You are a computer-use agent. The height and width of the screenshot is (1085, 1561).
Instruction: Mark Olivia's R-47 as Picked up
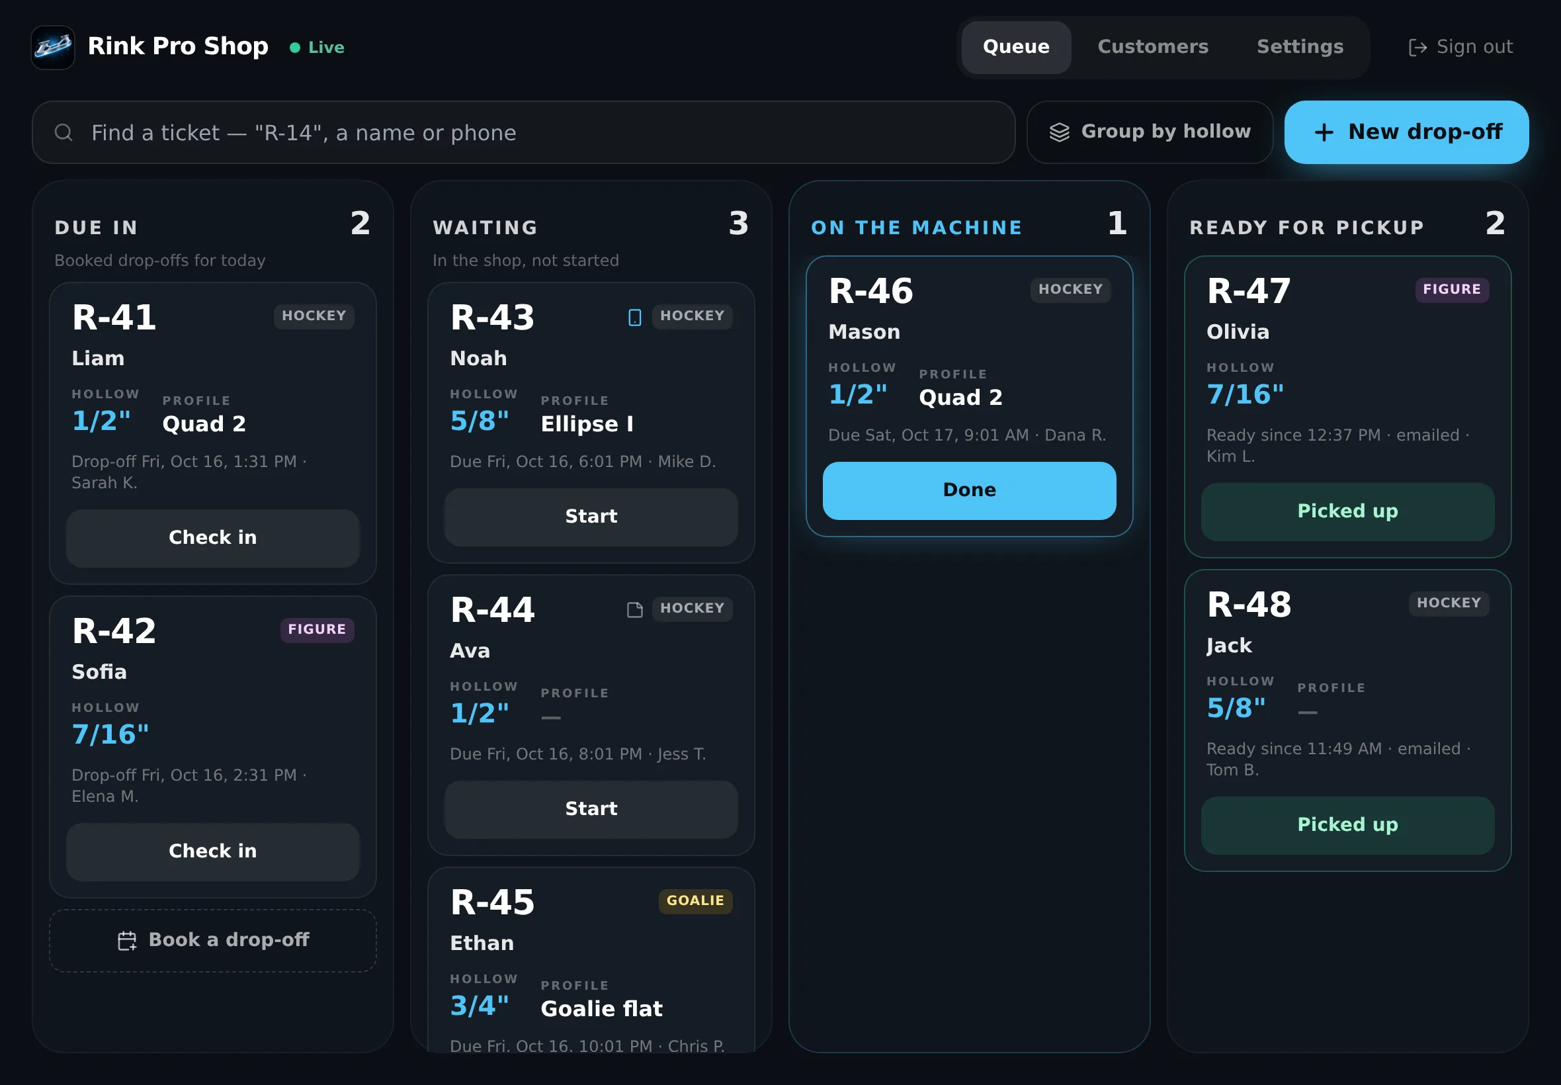(1347, 511)
